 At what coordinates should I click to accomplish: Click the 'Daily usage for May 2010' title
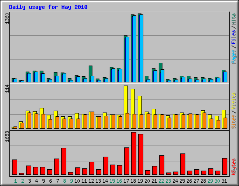(x=48, y=7)
